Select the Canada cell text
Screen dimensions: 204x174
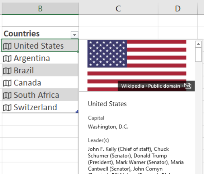pos(28,83)
